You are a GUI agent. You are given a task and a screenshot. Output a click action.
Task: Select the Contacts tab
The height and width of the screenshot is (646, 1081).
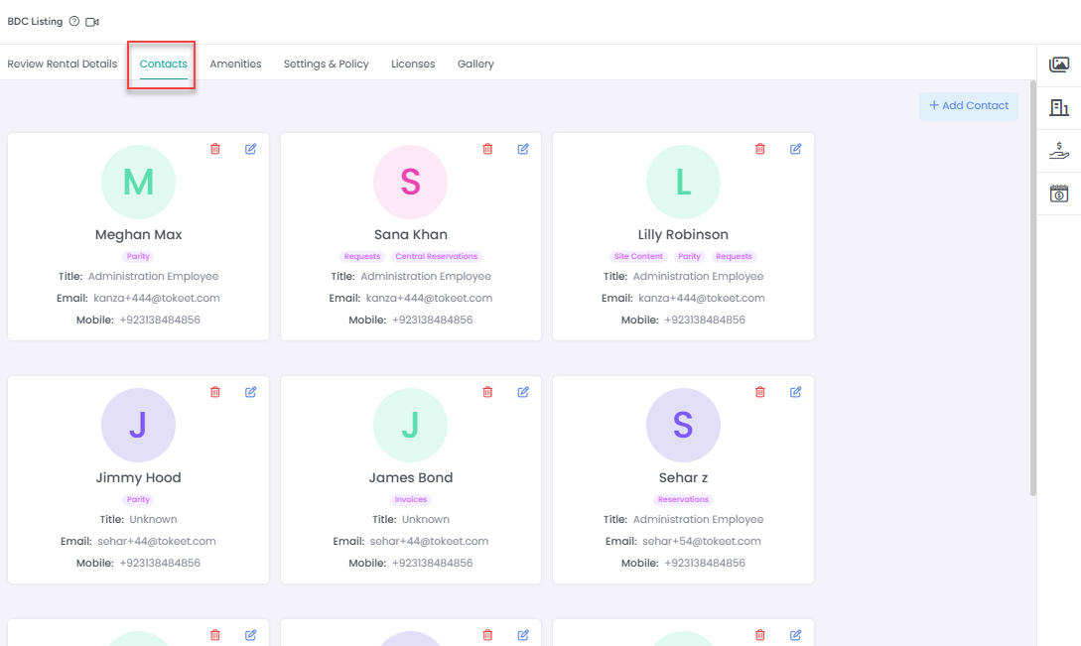point(164,65)
